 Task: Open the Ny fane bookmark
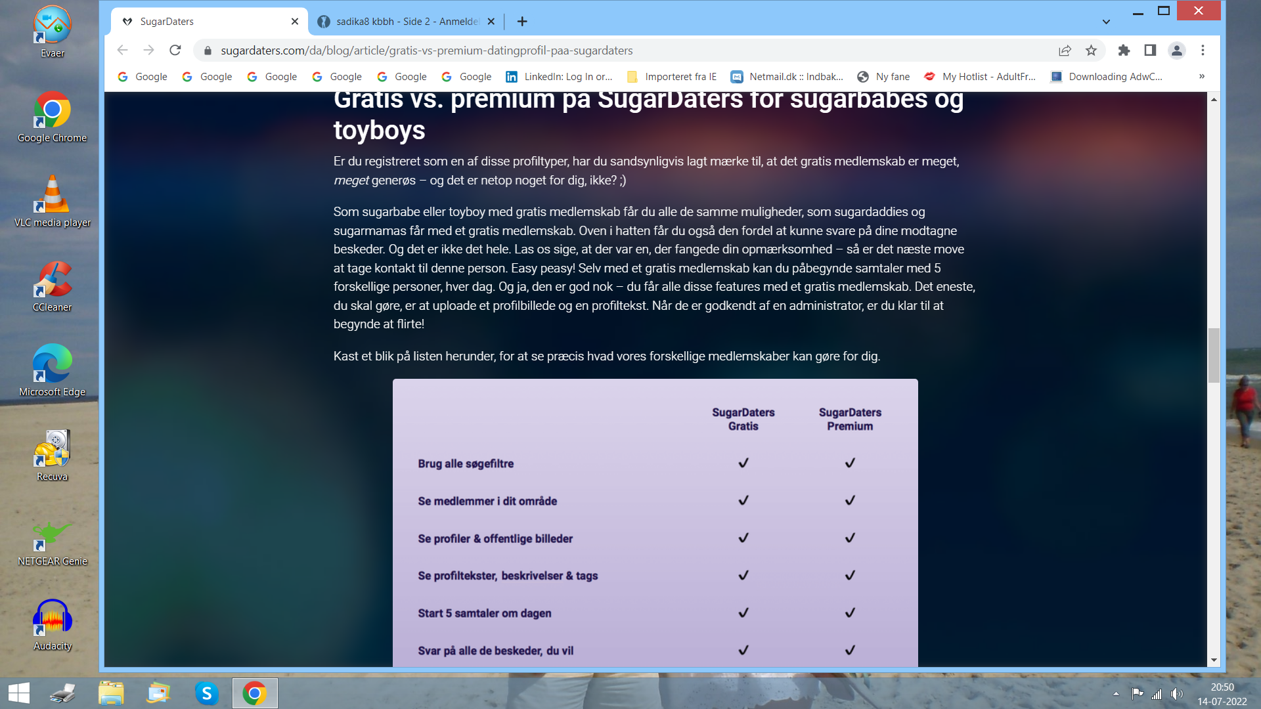[883, 77]
